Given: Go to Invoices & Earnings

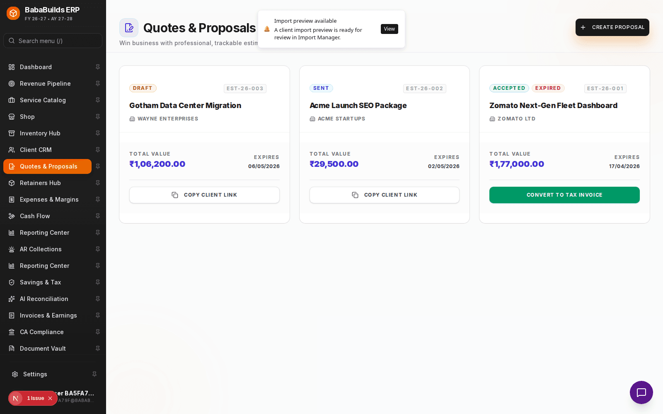Looking at the screenshot, I should click(47, 315).
